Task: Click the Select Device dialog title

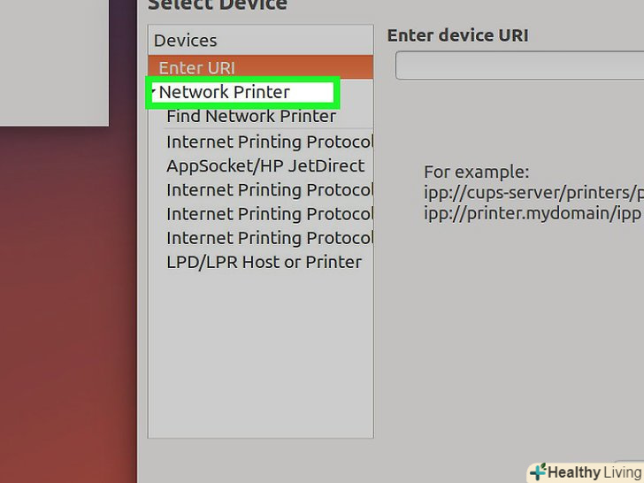Action: tap(218, 5)
